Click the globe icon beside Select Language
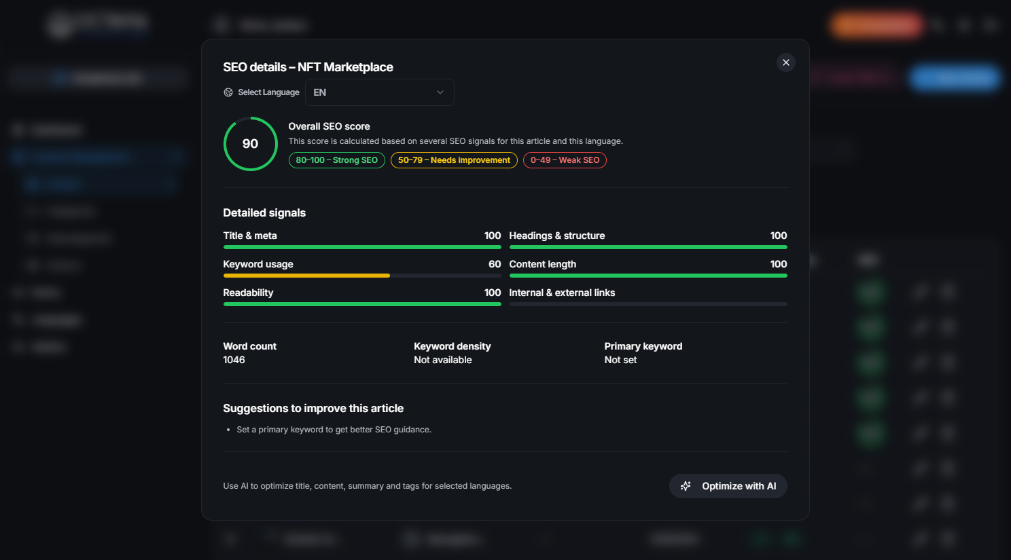 pyautogui.click(x=228, y=92)
